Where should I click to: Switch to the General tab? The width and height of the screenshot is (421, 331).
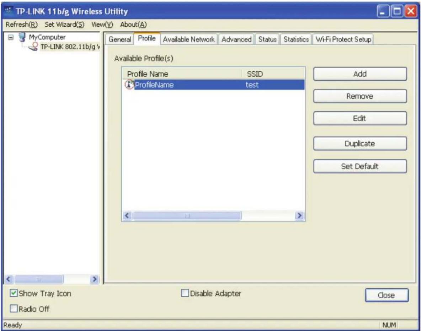120,39
